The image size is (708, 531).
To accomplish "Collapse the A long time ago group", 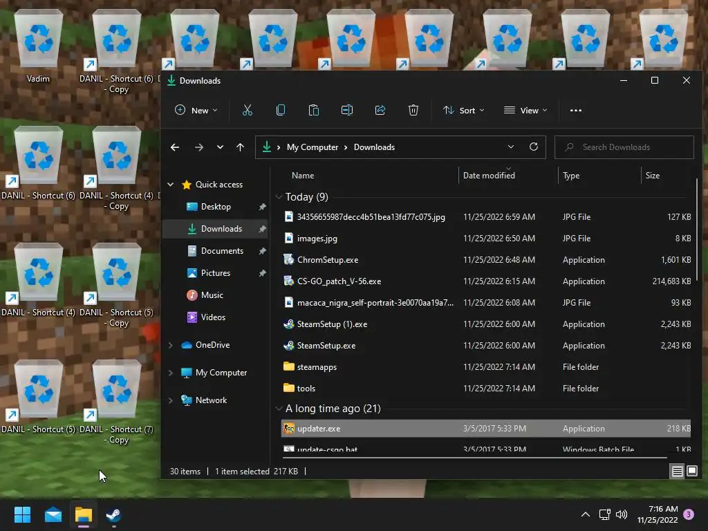I will (x=279, y=409).
